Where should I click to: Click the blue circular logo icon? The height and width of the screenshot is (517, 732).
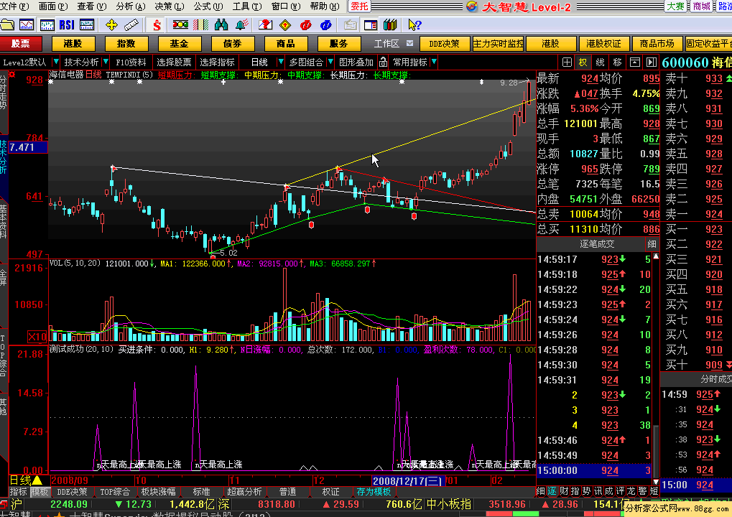click(326, 24)
